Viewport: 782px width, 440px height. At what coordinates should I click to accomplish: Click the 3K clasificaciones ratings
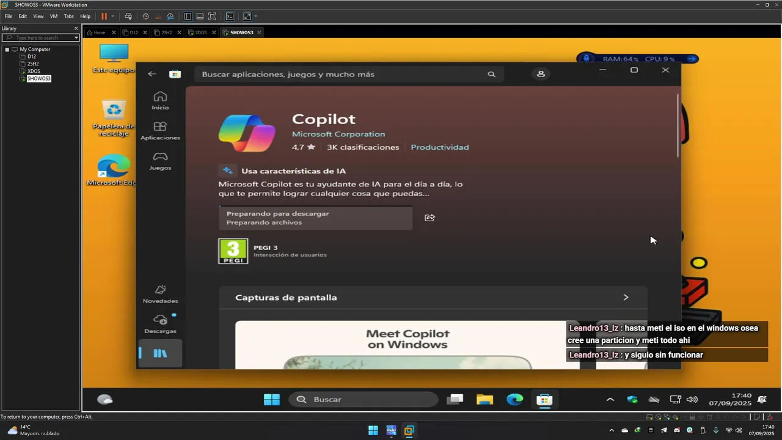tap(363, 147)
